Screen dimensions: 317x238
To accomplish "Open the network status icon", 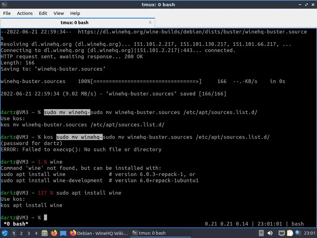I will 281,233.
